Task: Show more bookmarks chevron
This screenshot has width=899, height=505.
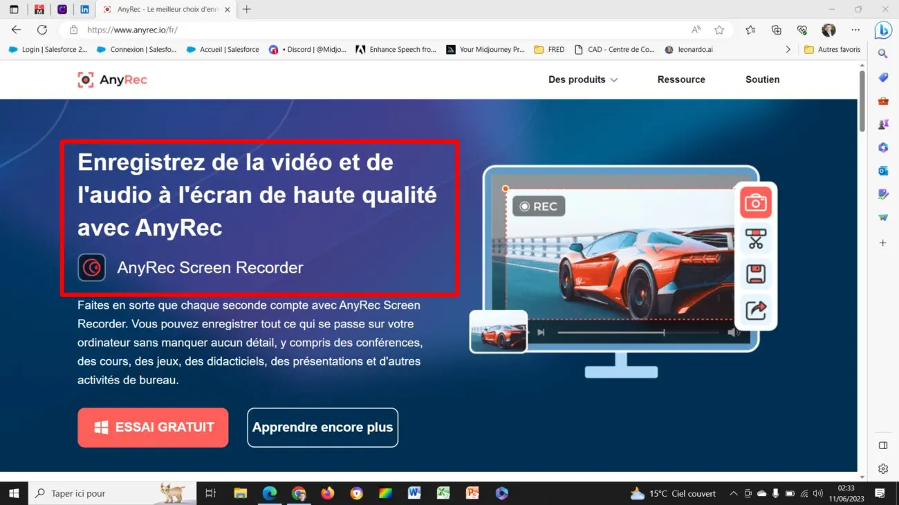Action: click(788, 50)
